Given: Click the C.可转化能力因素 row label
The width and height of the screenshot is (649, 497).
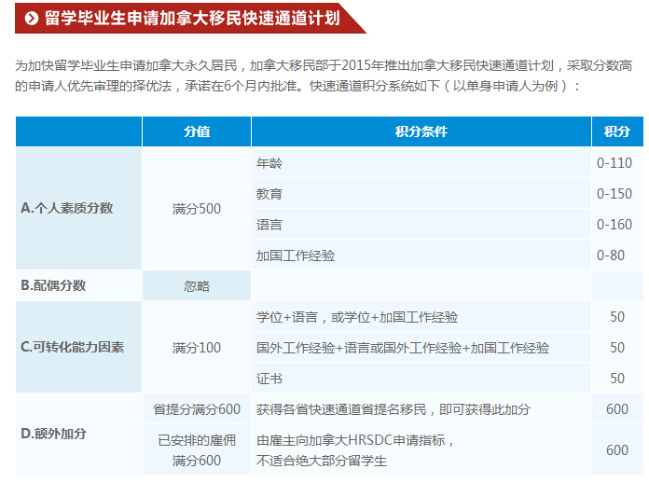Looking at the screenshot, I should [x=78, y=347].
